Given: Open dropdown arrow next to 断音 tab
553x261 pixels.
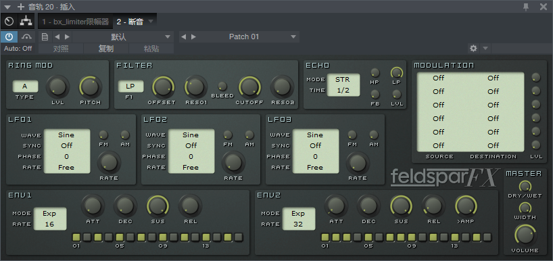Looking at the screenshot, I should 151,22.
